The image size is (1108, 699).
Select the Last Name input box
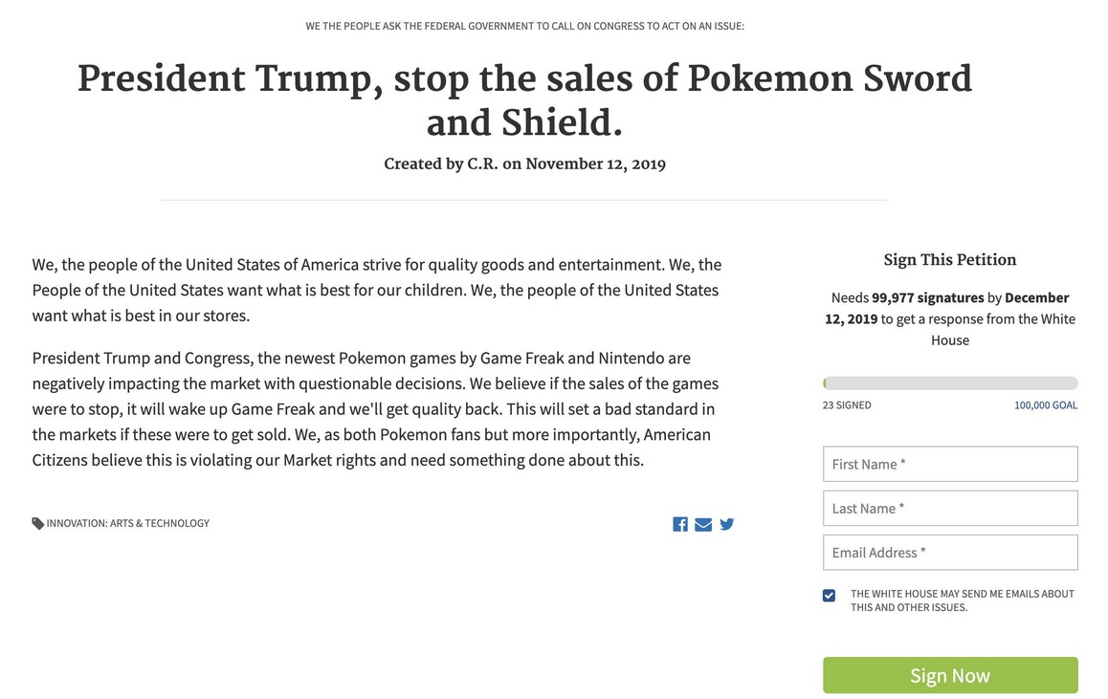tap(950, 509)
